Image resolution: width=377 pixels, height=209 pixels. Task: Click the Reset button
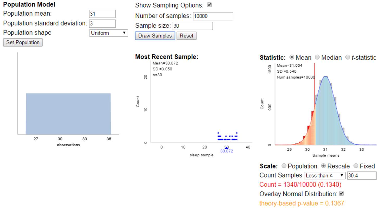click(186, 36)
